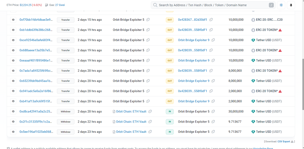The height and width of the screenshot is (149, 304).
Task: Preview transaction 0xf70bb1fdb4dbae3e9 with eye icon
Action: pos(13,20)
